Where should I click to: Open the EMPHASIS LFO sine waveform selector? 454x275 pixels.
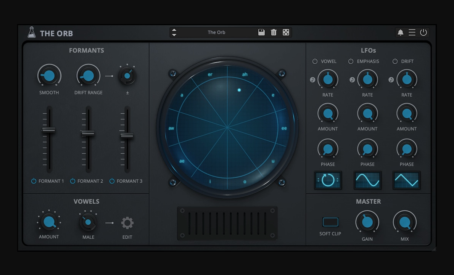point(367,180)
